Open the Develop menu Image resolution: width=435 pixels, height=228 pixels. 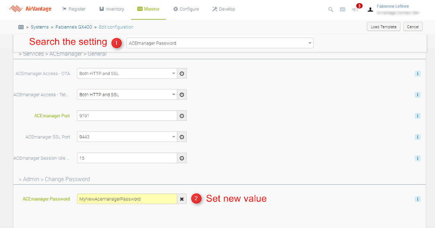[x=224, y=9]
